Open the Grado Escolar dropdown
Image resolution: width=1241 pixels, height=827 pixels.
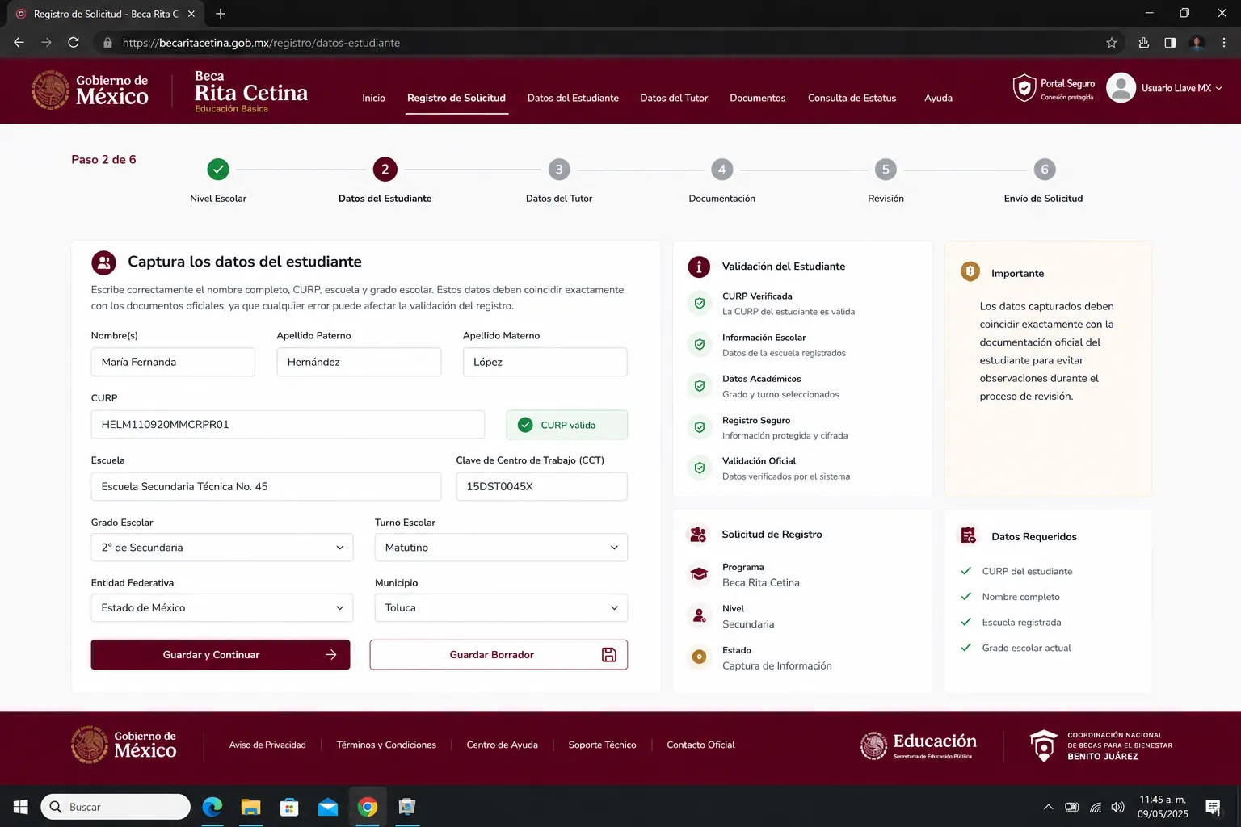click(222, 548)
